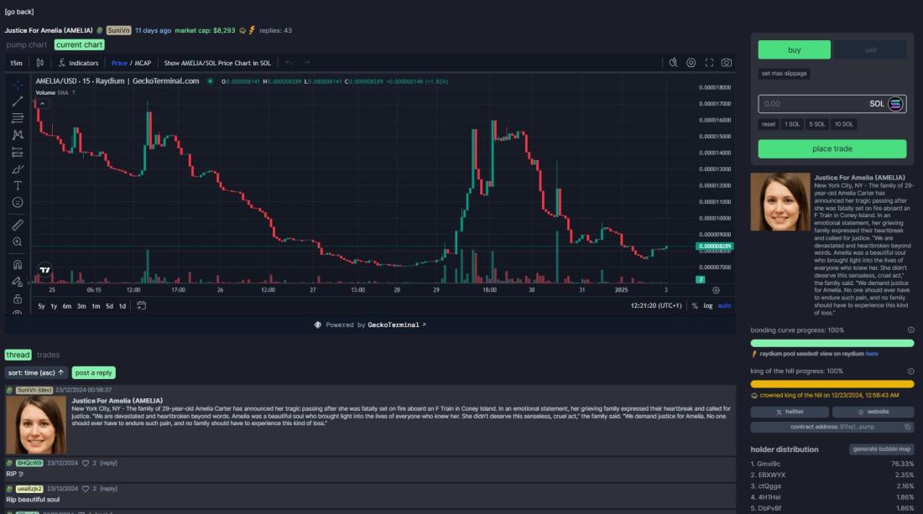Set chart range to 6m
Screen dimensions: 923x514
67,306
